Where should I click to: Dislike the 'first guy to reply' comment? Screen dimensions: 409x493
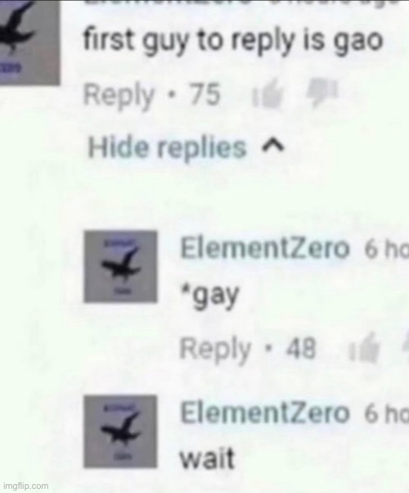[x=321, y=91]
